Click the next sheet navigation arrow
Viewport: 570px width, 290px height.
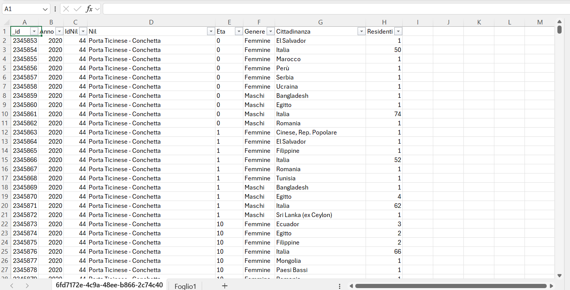click(x=27, y=285)
